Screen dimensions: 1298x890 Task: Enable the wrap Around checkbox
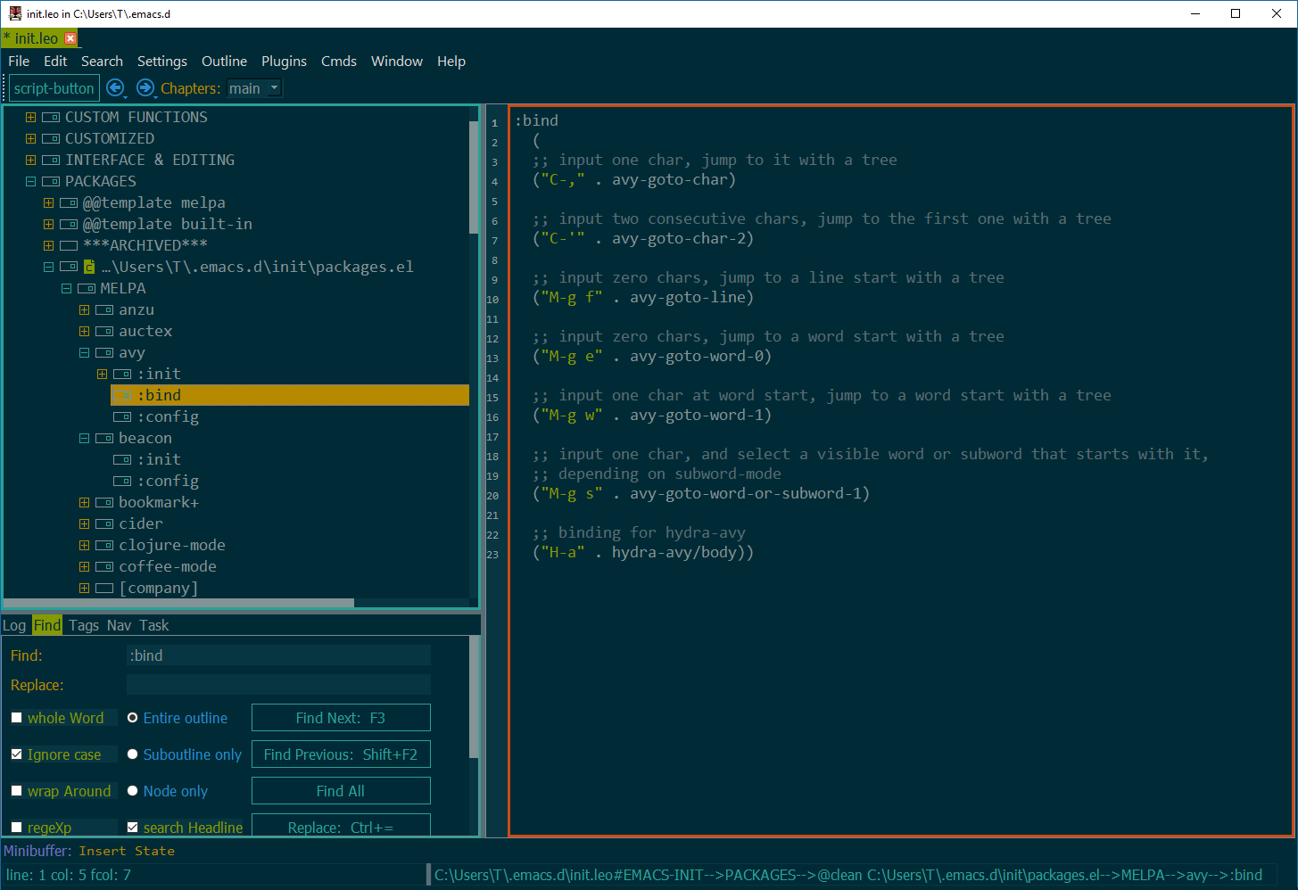[x=16, y=791]
